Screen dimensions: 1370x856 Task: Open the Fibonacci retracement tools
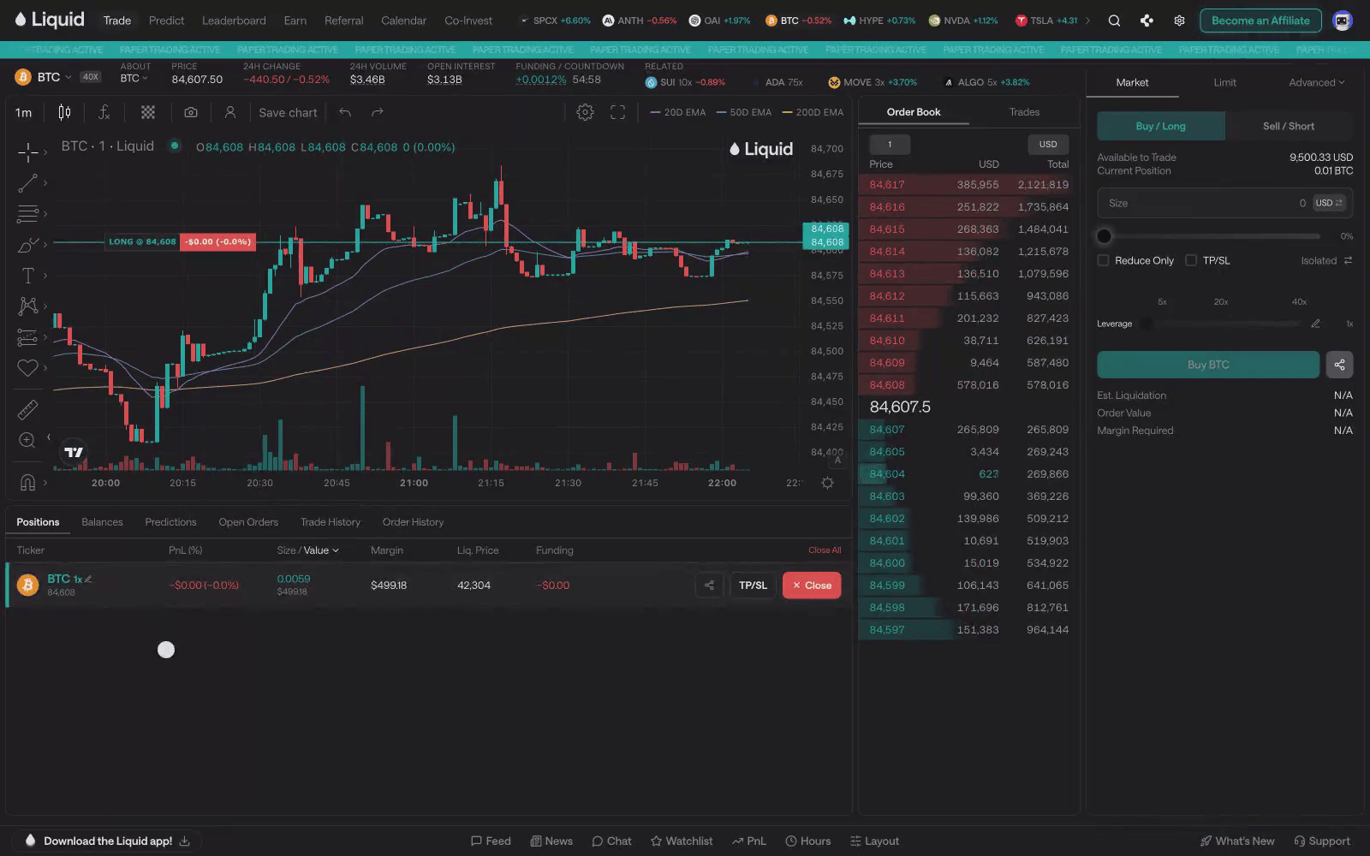tap(27, 214)
